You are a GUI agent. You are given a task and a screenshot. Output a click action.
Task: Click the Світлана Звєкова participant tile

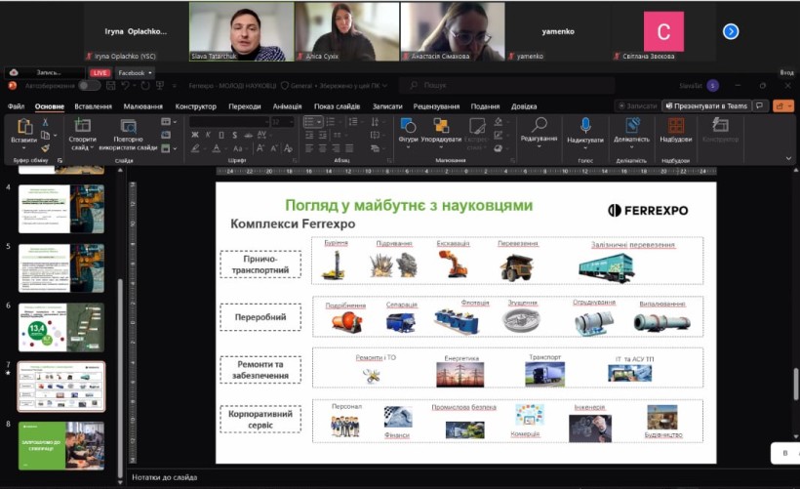point(663,31)
